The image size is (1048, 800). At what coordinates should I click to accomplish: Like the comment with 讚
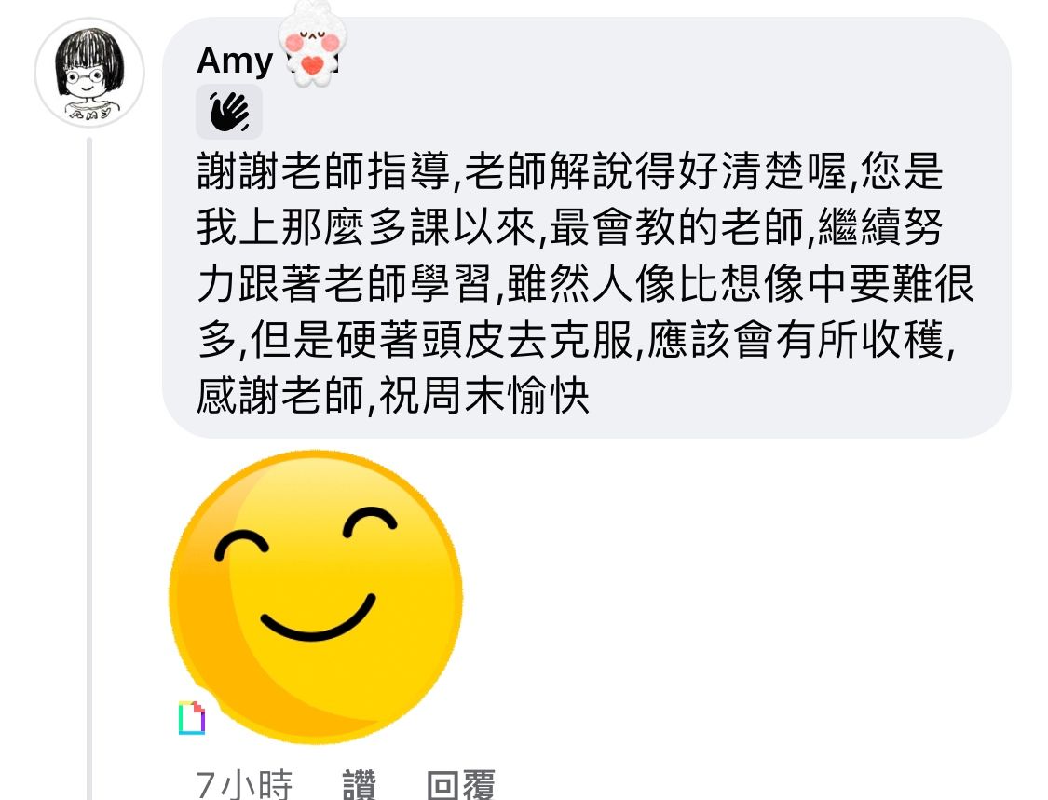359,784
